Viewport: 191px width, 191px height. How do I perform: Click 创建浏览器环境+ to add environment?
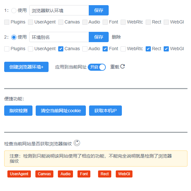26,67
